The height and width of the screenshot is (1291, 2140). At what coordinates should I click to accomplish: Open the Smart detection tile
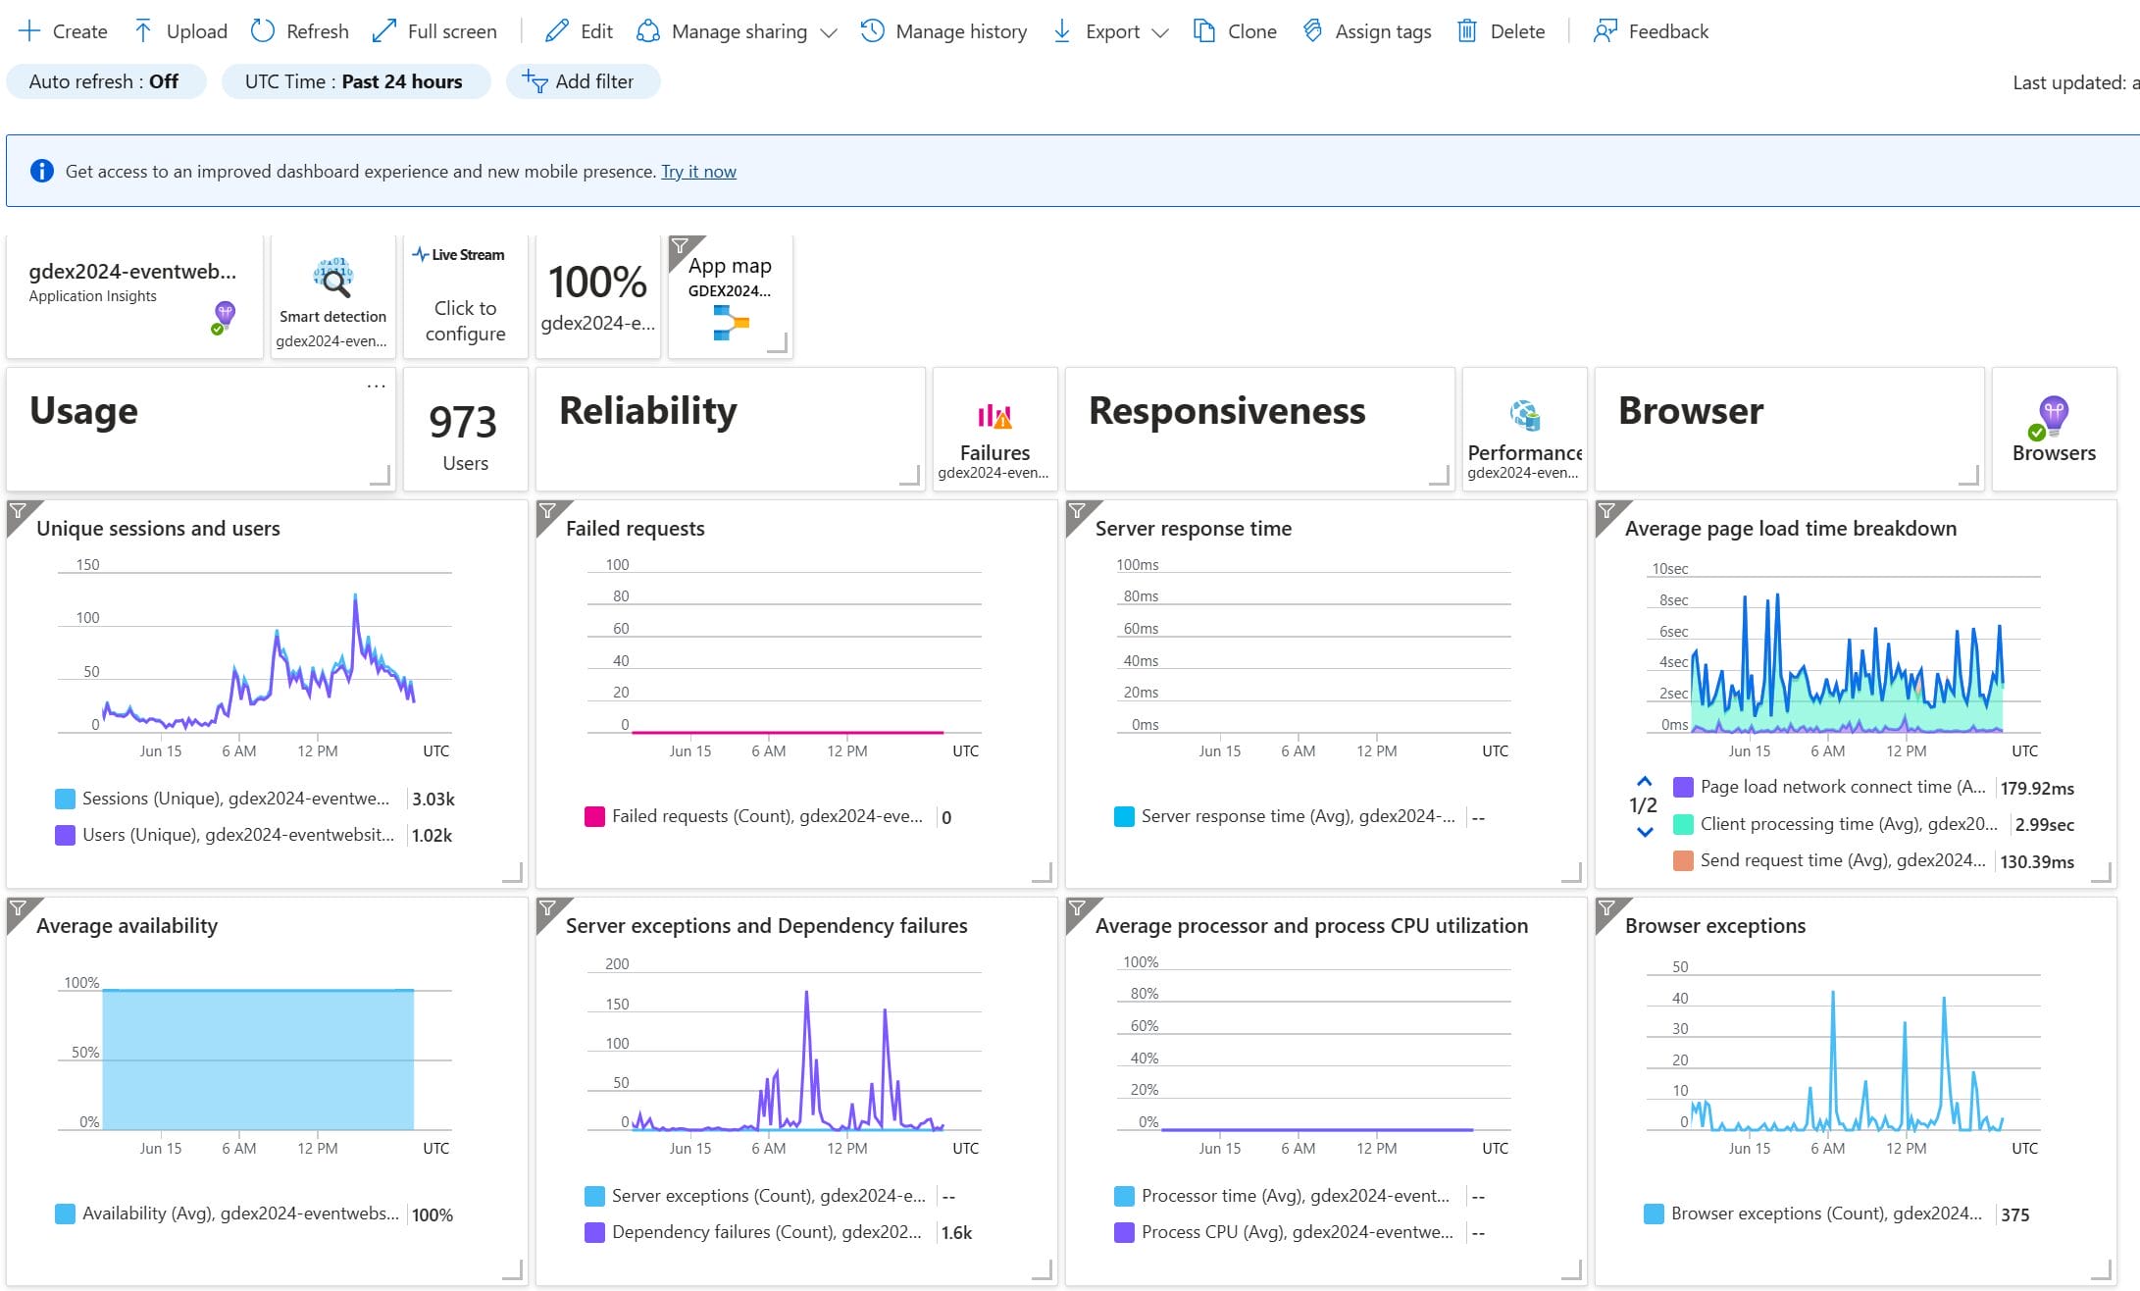coord(333,297)
